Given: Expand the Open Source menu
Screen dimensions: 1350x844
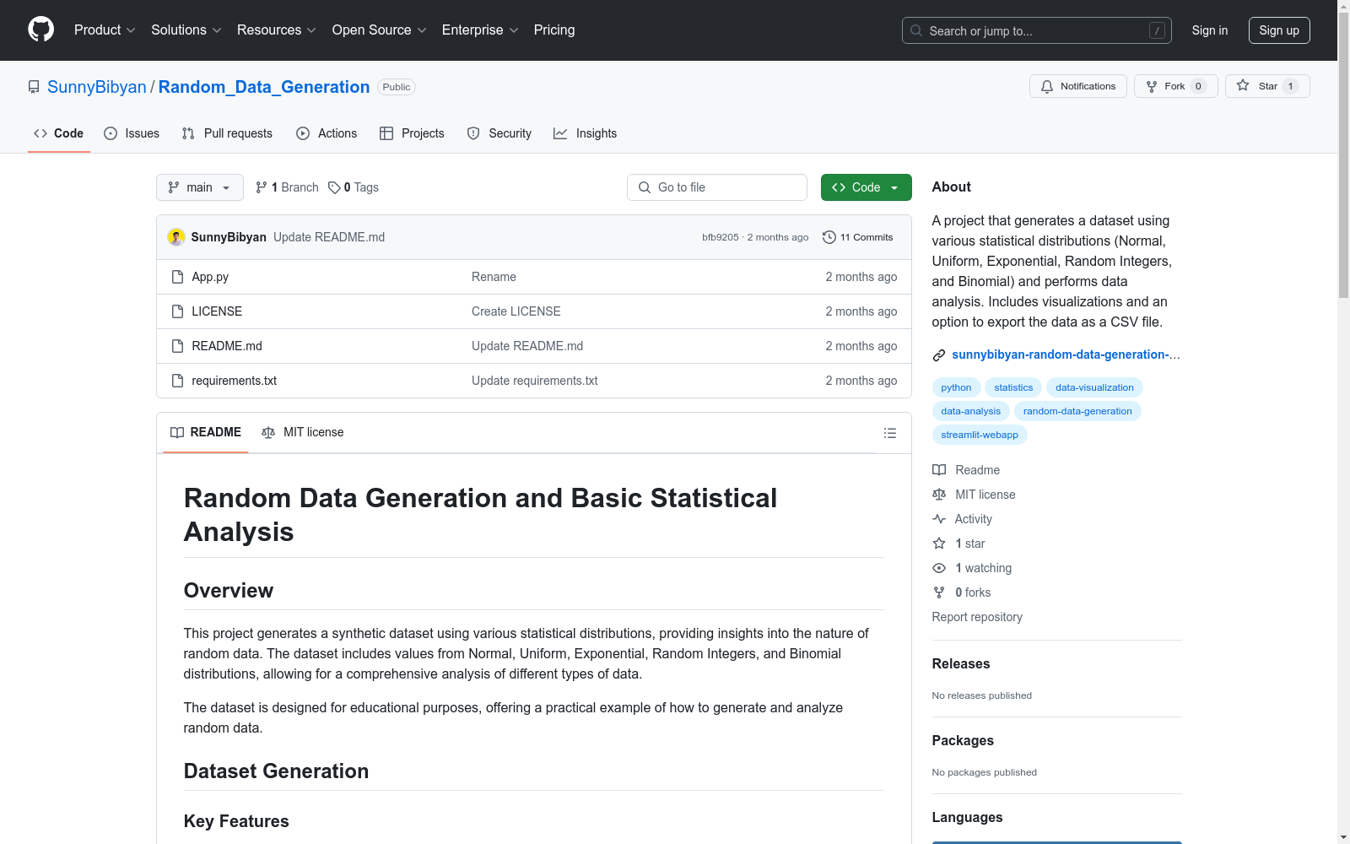Looking at the screenshot, I should (x=380, y=30).
